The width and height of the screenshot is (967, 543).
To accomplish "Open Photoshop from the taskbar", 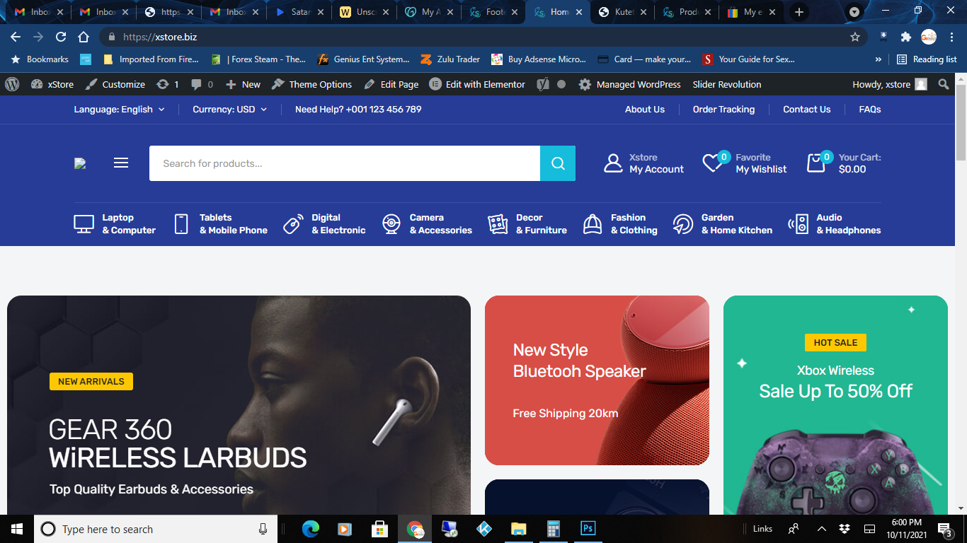I will (588, 528).
